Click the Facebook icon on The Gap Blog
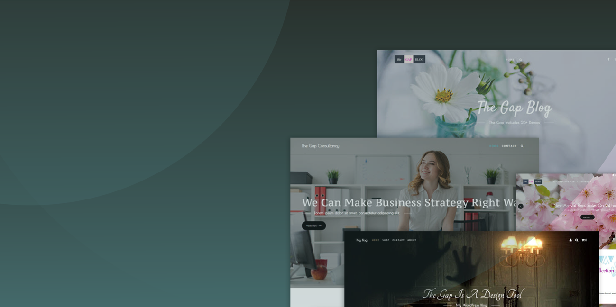616x307 pixels. 608,59
